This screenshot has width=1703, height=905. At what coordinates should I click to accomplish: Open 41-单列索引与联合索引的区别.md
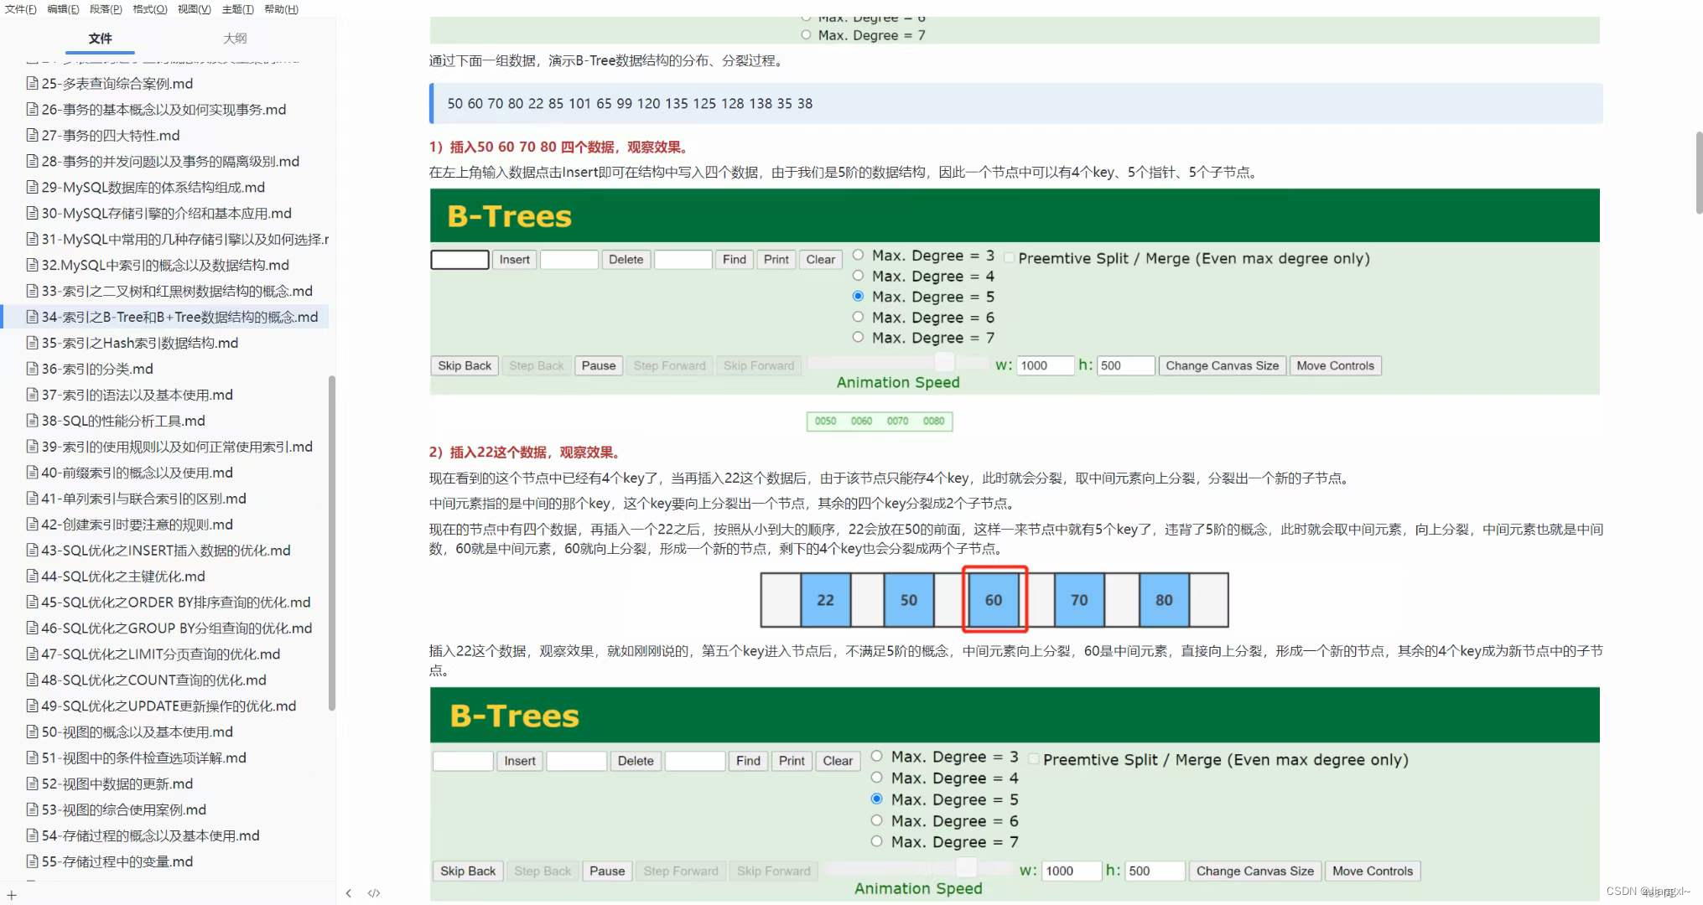click(x=143, y=499)
